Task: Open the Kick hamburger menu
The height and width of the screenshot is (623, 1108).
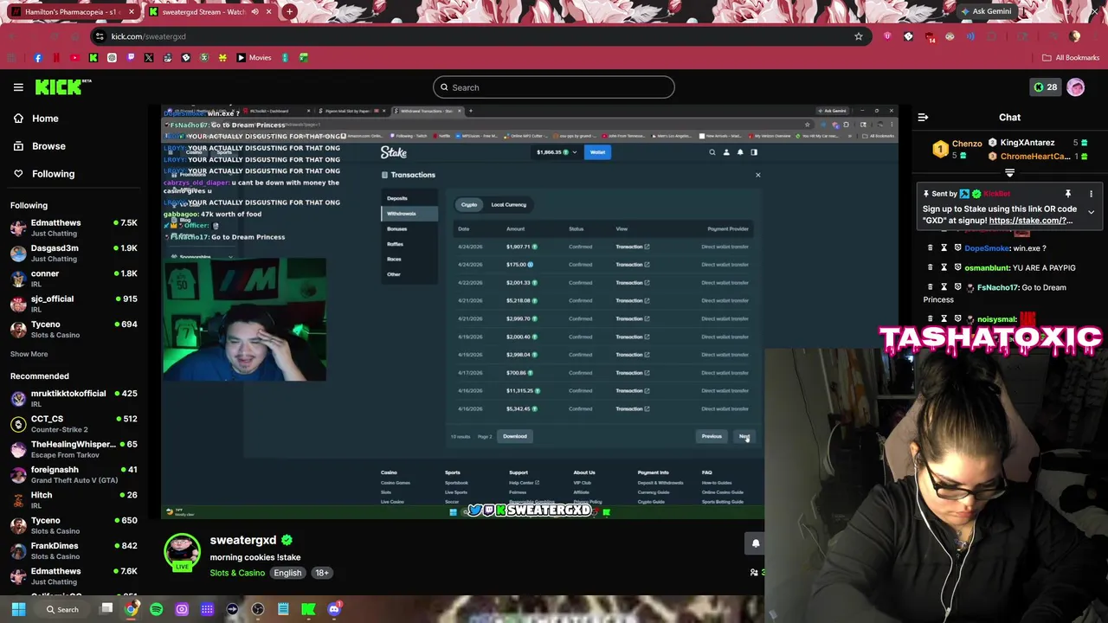Action: click(x=18, y=87)
